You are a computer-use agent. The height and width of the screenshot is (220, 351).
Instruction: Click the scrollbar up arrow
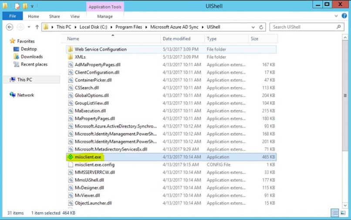(x=345, y=37)
